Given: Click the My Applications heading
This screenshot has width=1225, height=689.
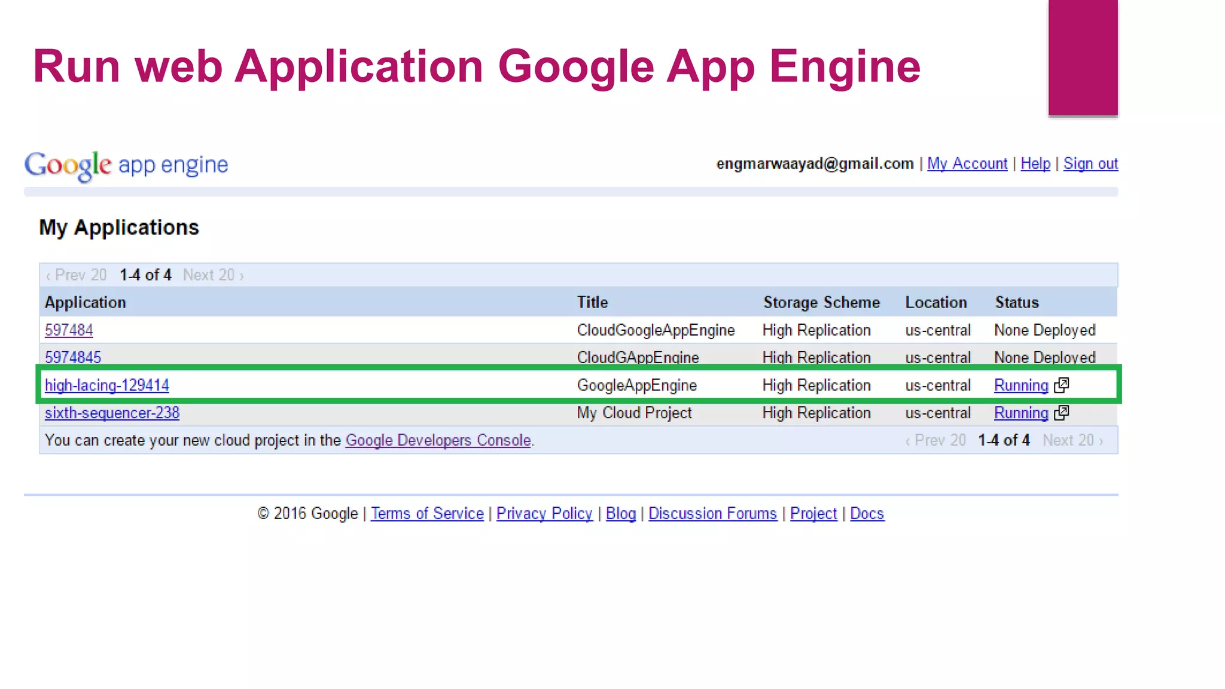Looking at the screenshot, I should click(119, 228).
